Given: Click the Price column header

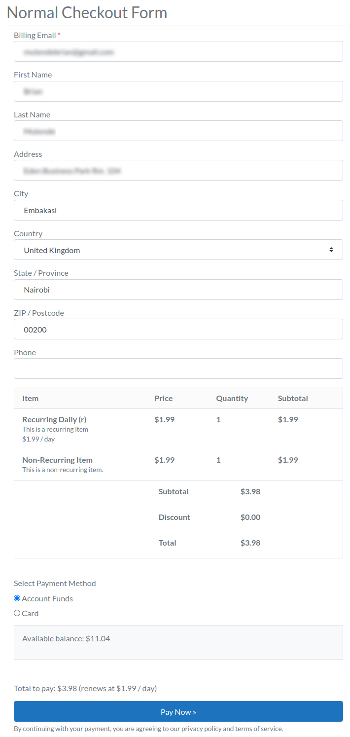Looking at the screenshot, I should click(163, 398).
